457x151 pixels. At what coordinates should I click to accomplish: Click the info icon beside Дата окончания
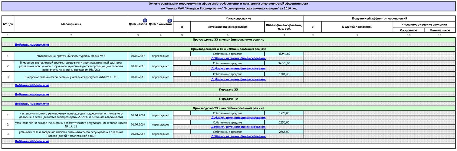(170, 20)
